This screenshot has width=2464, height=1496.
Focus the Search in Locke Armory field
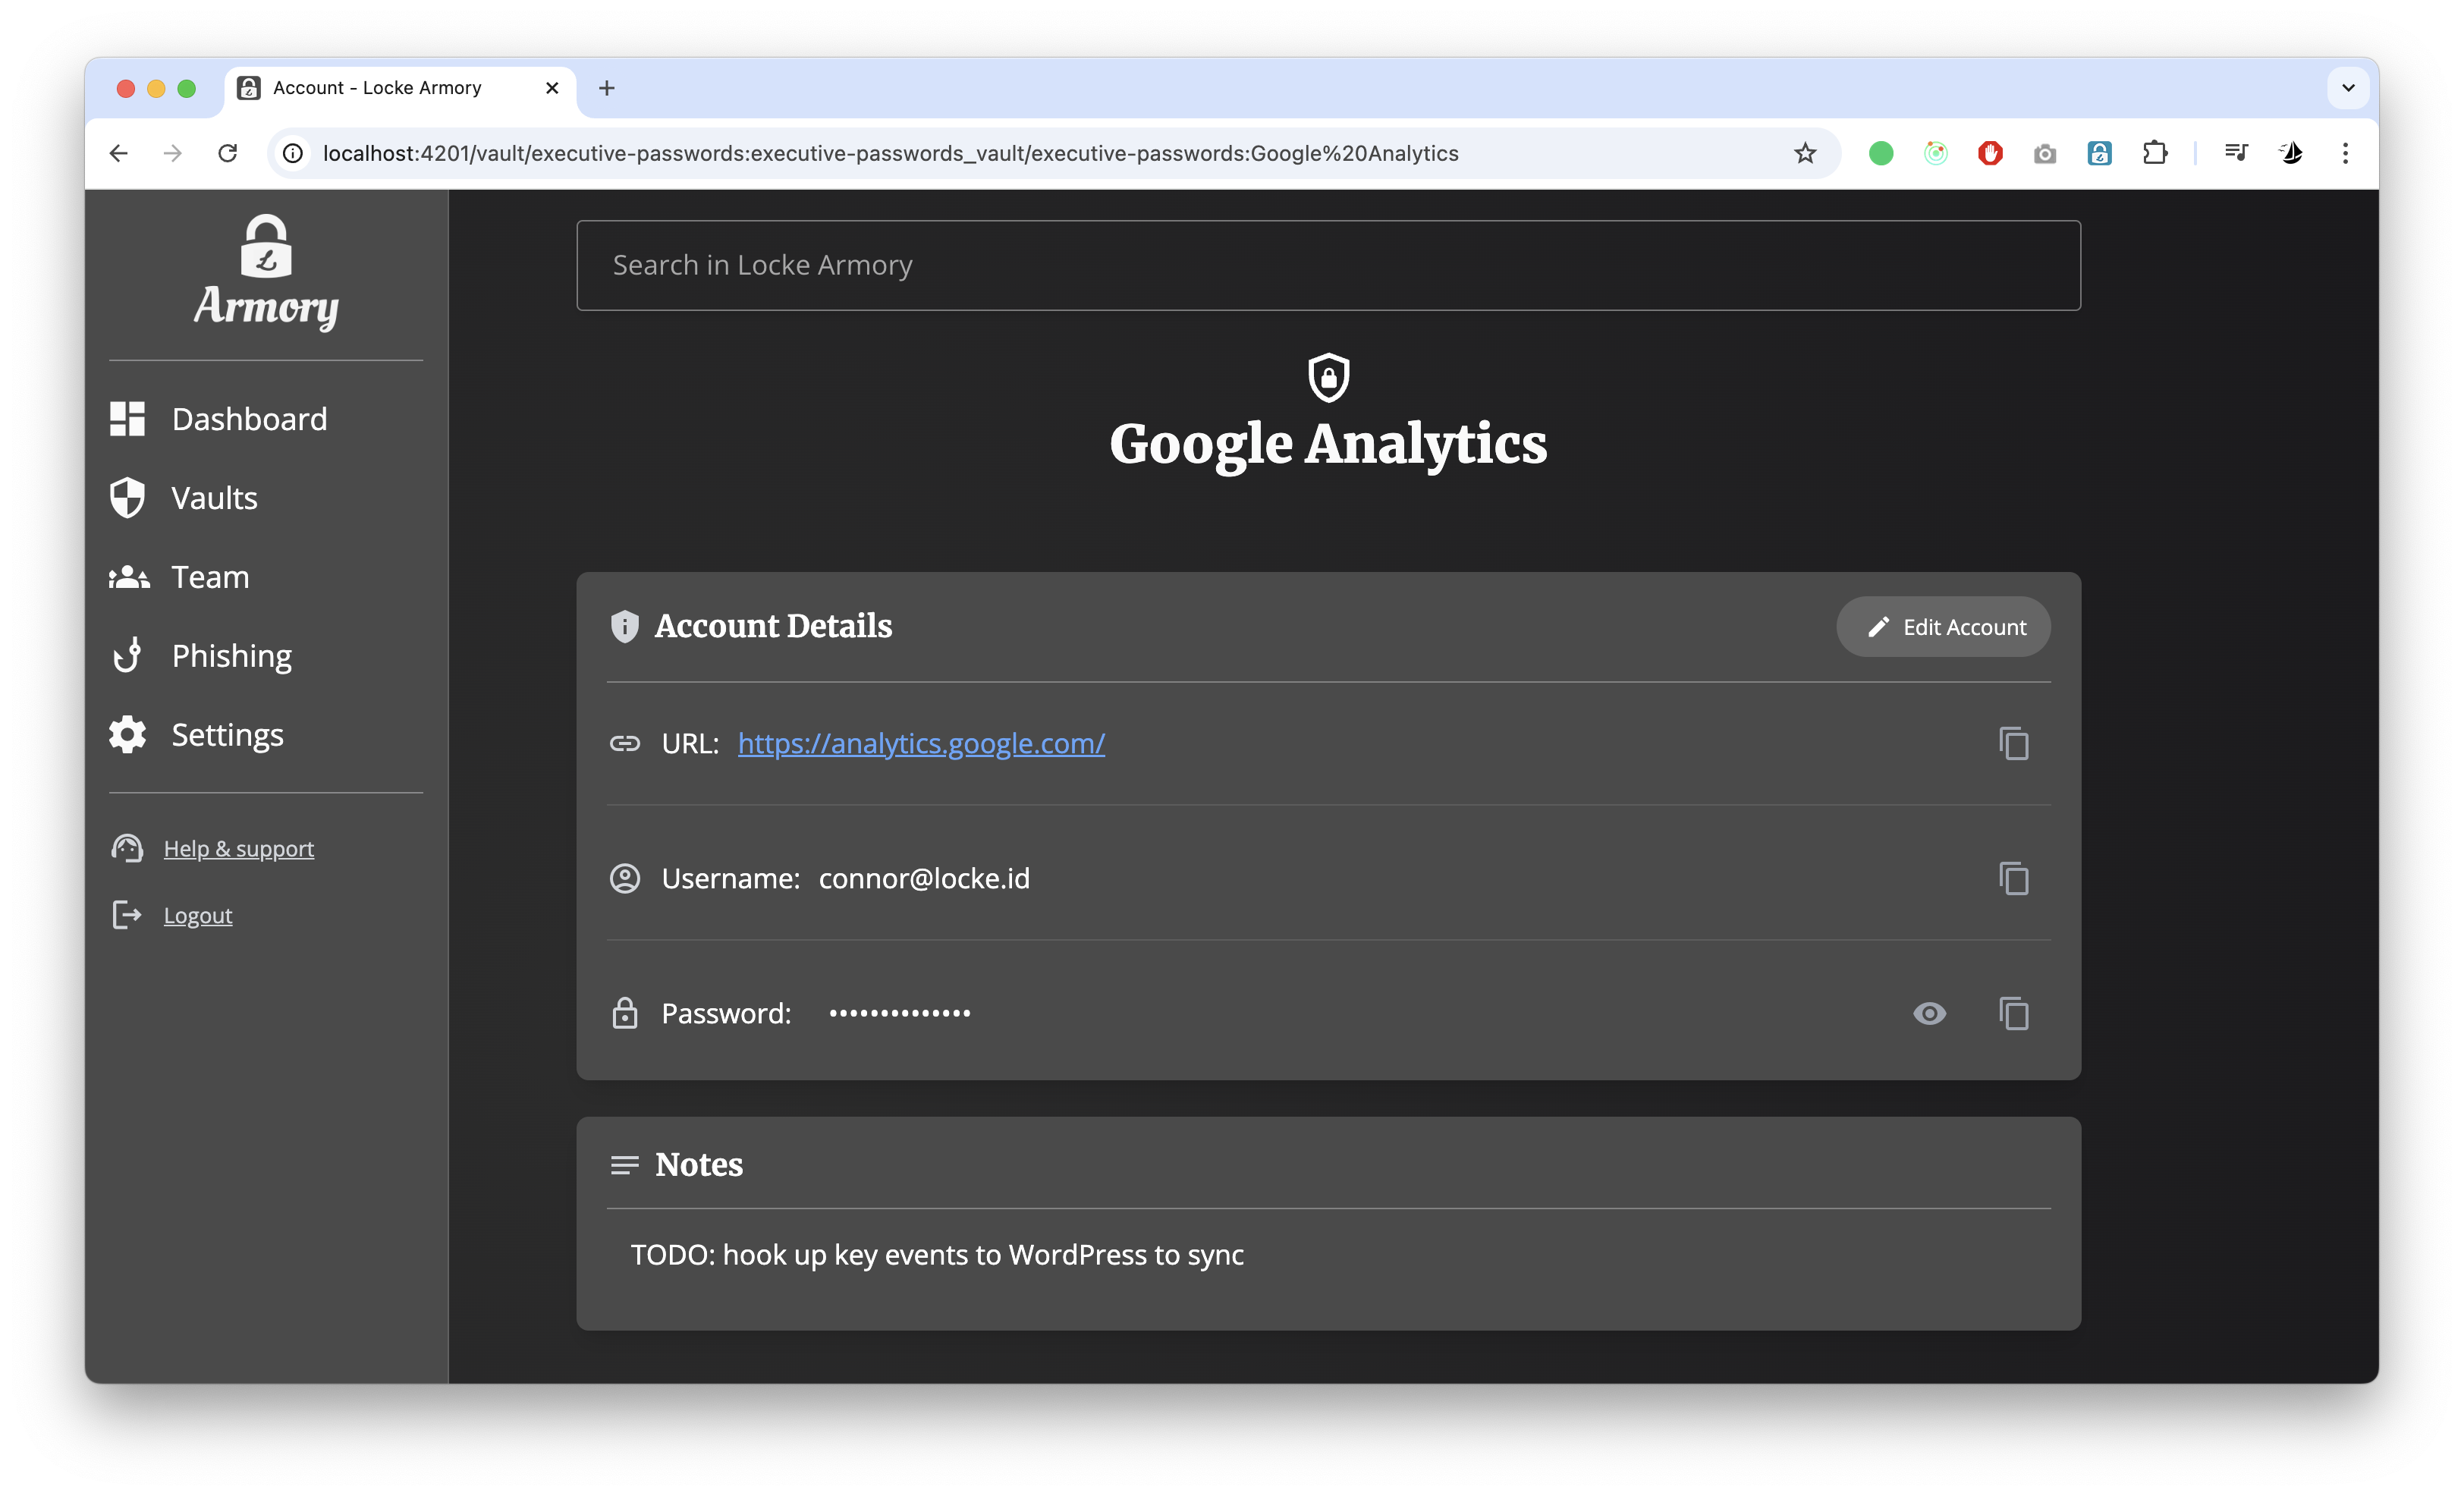point(1328,265)
